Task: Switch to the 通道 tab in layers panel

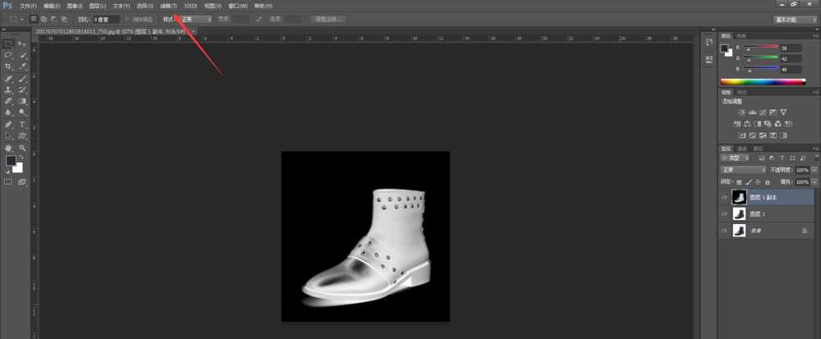Action: [741, 149]
